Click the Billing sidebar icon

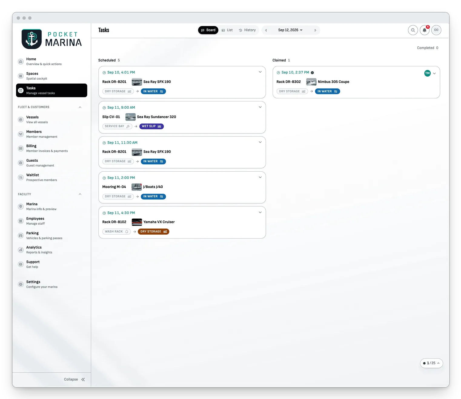pyautogui.click(x=21, y=148)
